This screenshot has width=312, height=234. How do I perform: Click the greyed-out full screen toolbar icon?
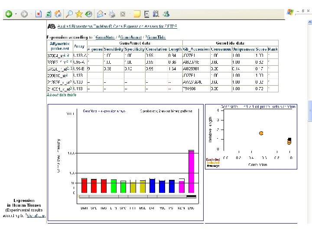click(x=123, y=14)
